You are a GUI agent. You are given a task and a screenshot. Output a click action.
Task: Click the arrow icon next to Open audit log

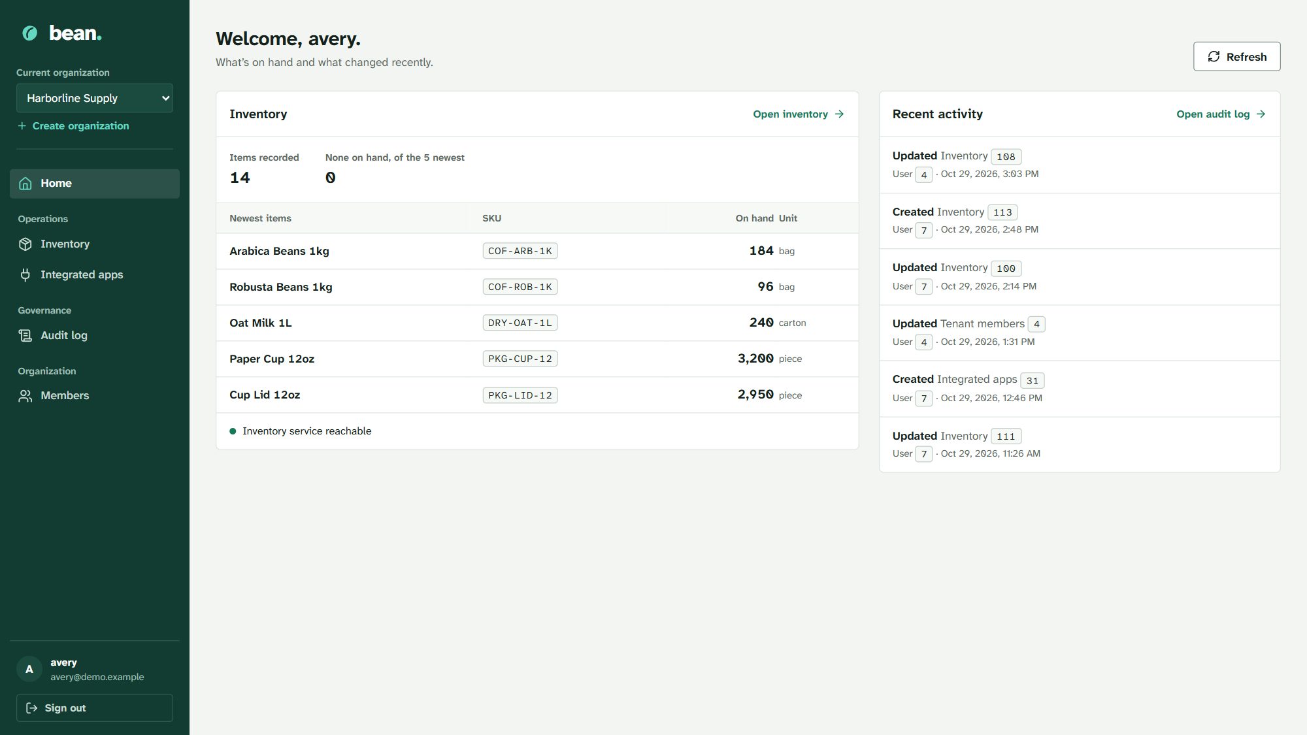coord(1261,114)
